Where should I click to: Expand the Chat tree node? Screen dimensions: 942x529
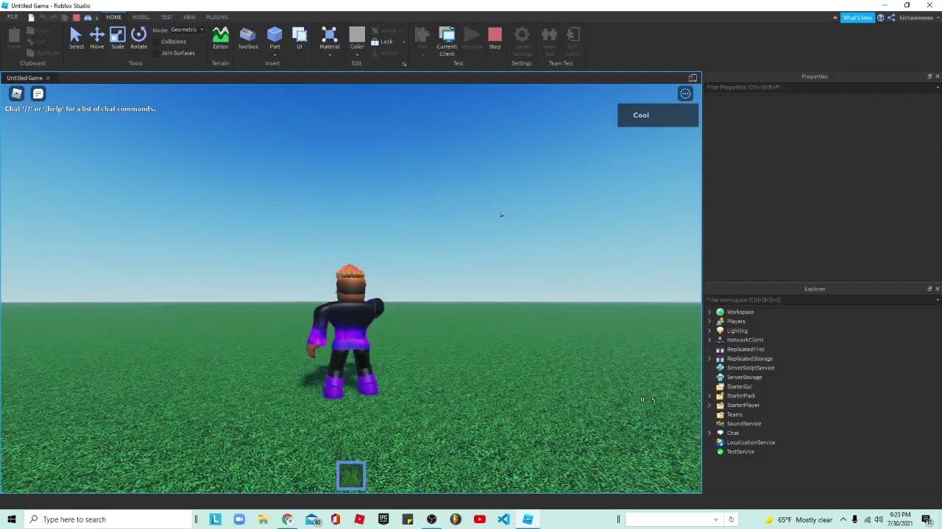click(x=709, y=433)
